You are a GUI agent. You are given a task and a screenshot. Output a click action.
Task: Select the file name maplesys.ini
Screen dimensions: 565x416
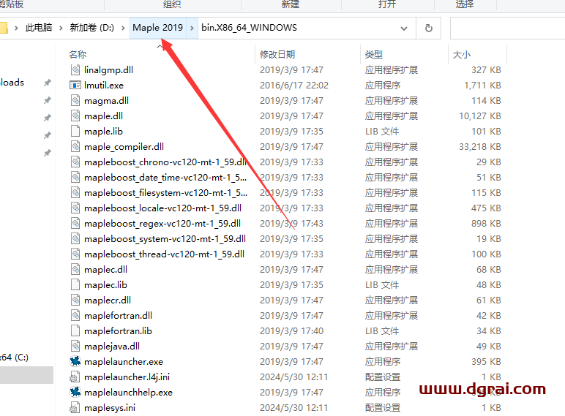point(110,408)
